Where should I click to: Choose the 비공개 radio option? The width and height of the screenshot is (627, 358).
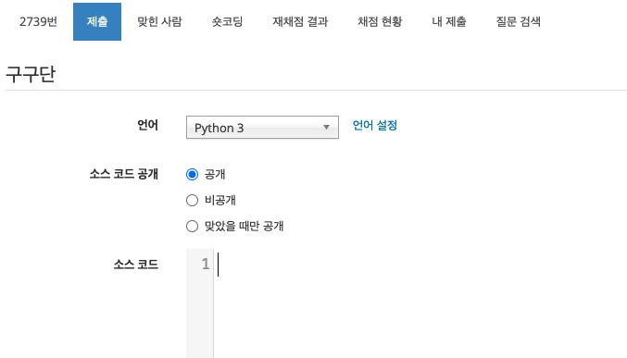click(192, 200)
